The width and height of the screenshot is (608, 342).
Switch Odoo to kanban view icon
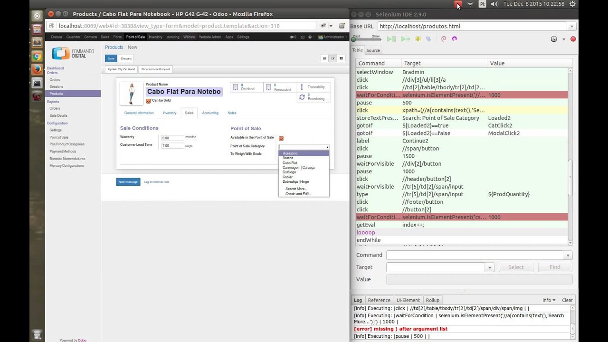tap(341, 58)
